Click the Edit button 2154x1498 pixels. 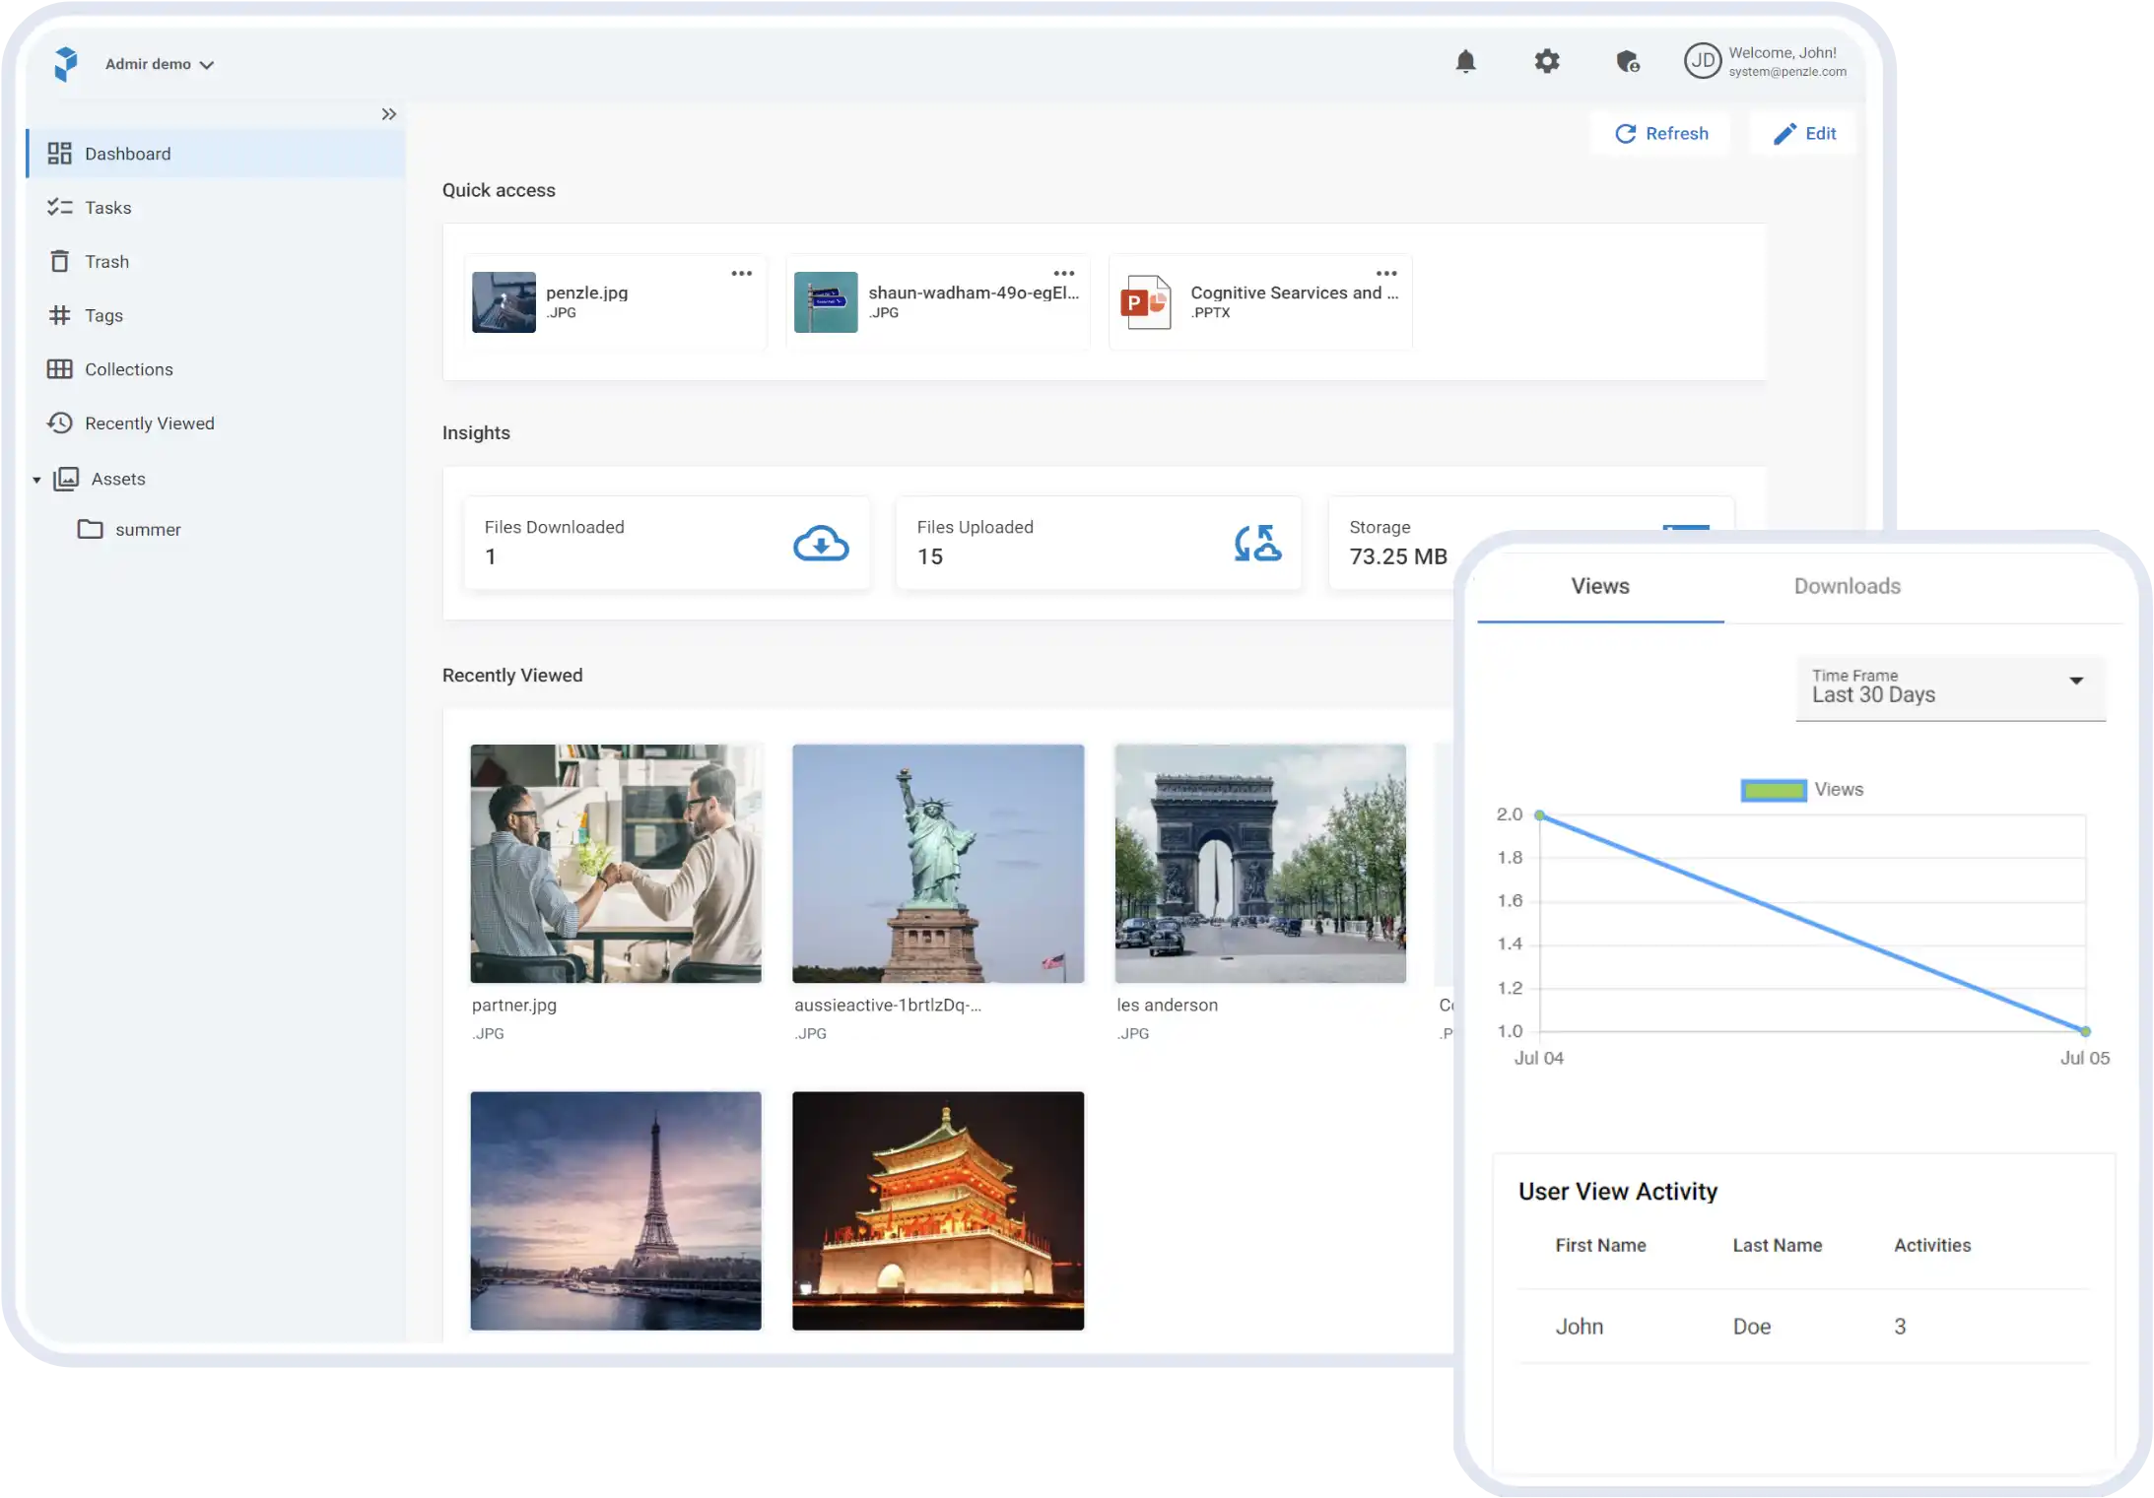click(x=1802, y=132)
